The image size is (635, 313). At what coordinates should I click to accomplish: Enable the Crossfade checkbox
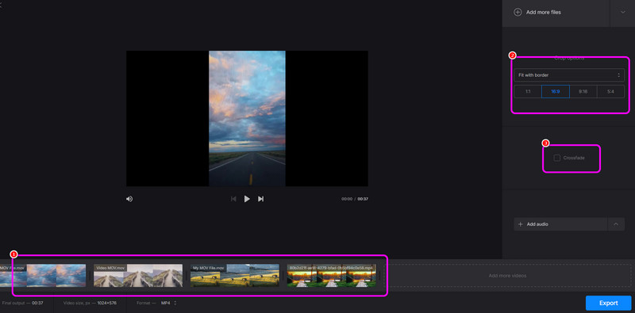pos(557,158)
